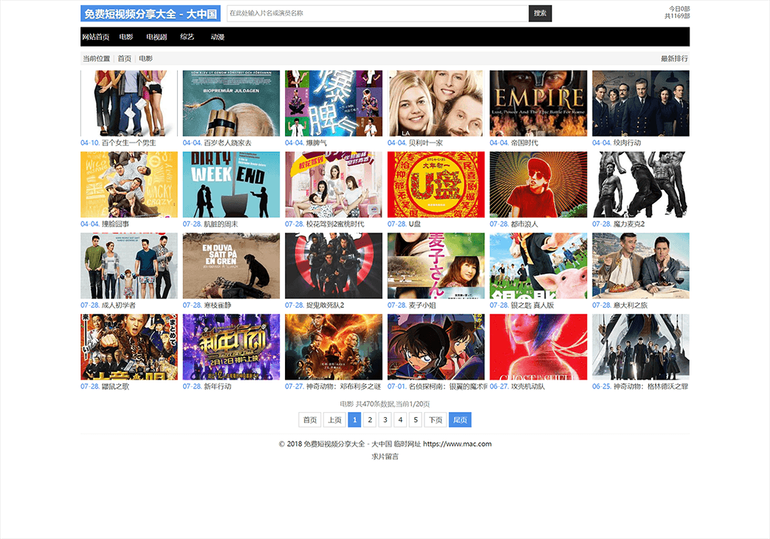This screenshot has width=770, height=539.
Task: Open the 名侦探柯南 movie poster
Action: [x=436, y=347]
